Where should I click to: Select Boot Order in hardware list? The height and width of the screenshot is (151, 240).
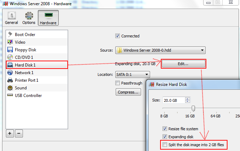[x=37, y=34]
